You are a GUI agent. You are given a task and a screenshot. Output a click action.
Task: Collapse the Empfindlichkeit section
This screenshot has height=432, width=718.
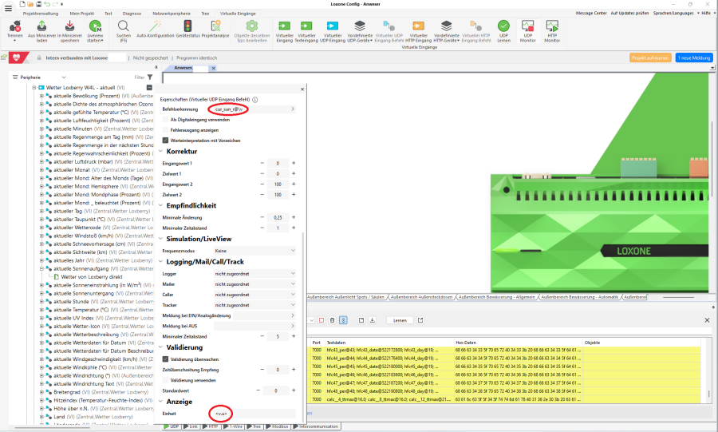pos(160,206)
